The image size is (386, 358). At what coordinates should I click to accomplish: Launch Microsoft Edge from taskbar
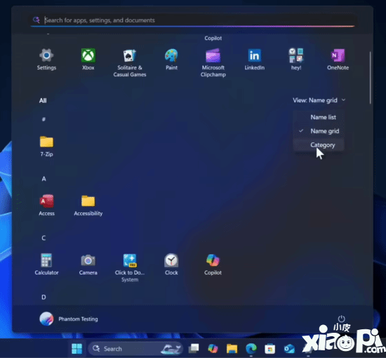point(251,348)
